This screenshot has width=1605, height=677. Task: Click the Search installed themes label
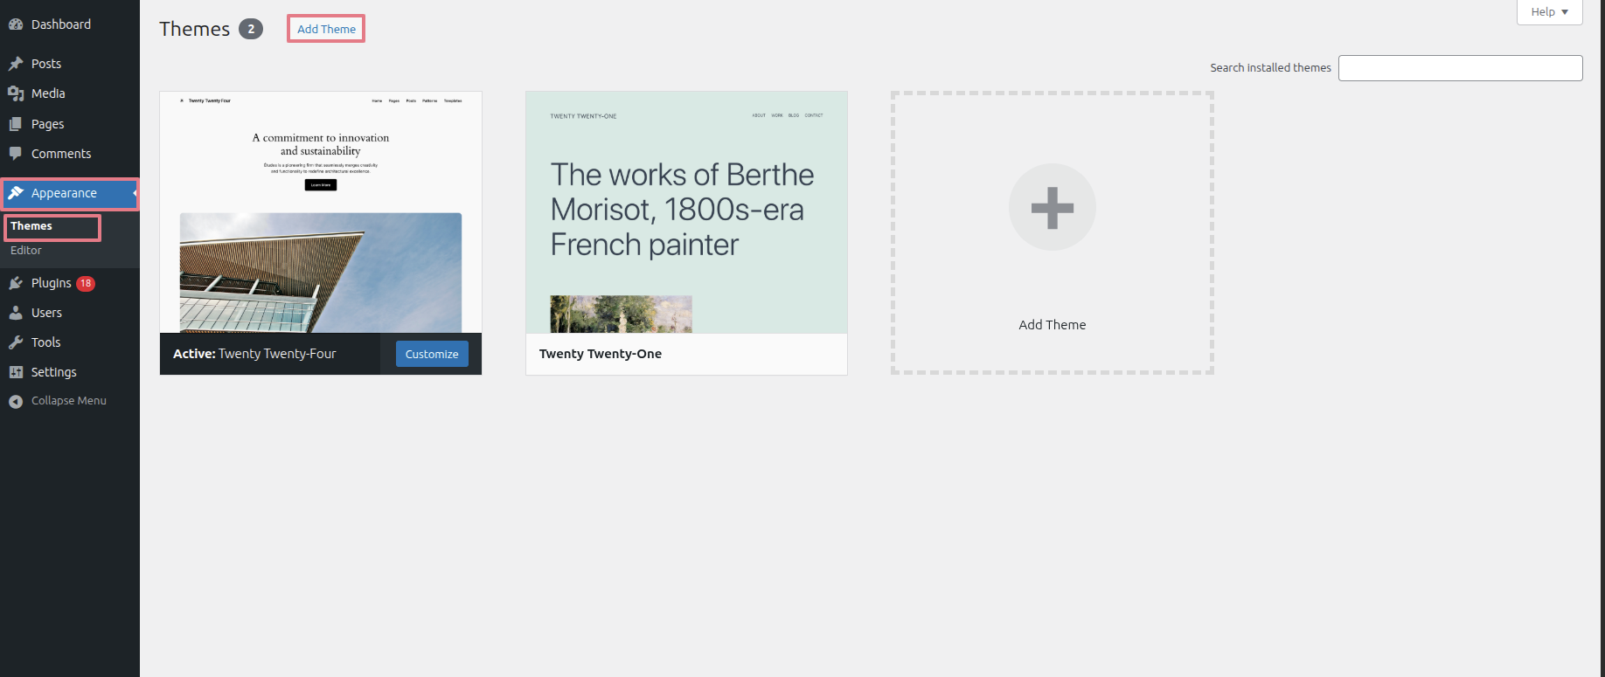(x=1270, y=68)
